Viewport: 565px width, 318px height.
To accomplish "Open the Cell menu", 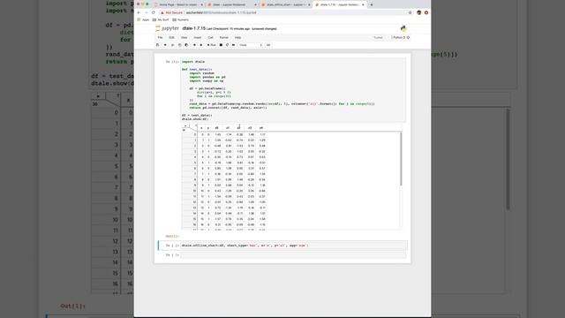I will (x=210, y=37).
